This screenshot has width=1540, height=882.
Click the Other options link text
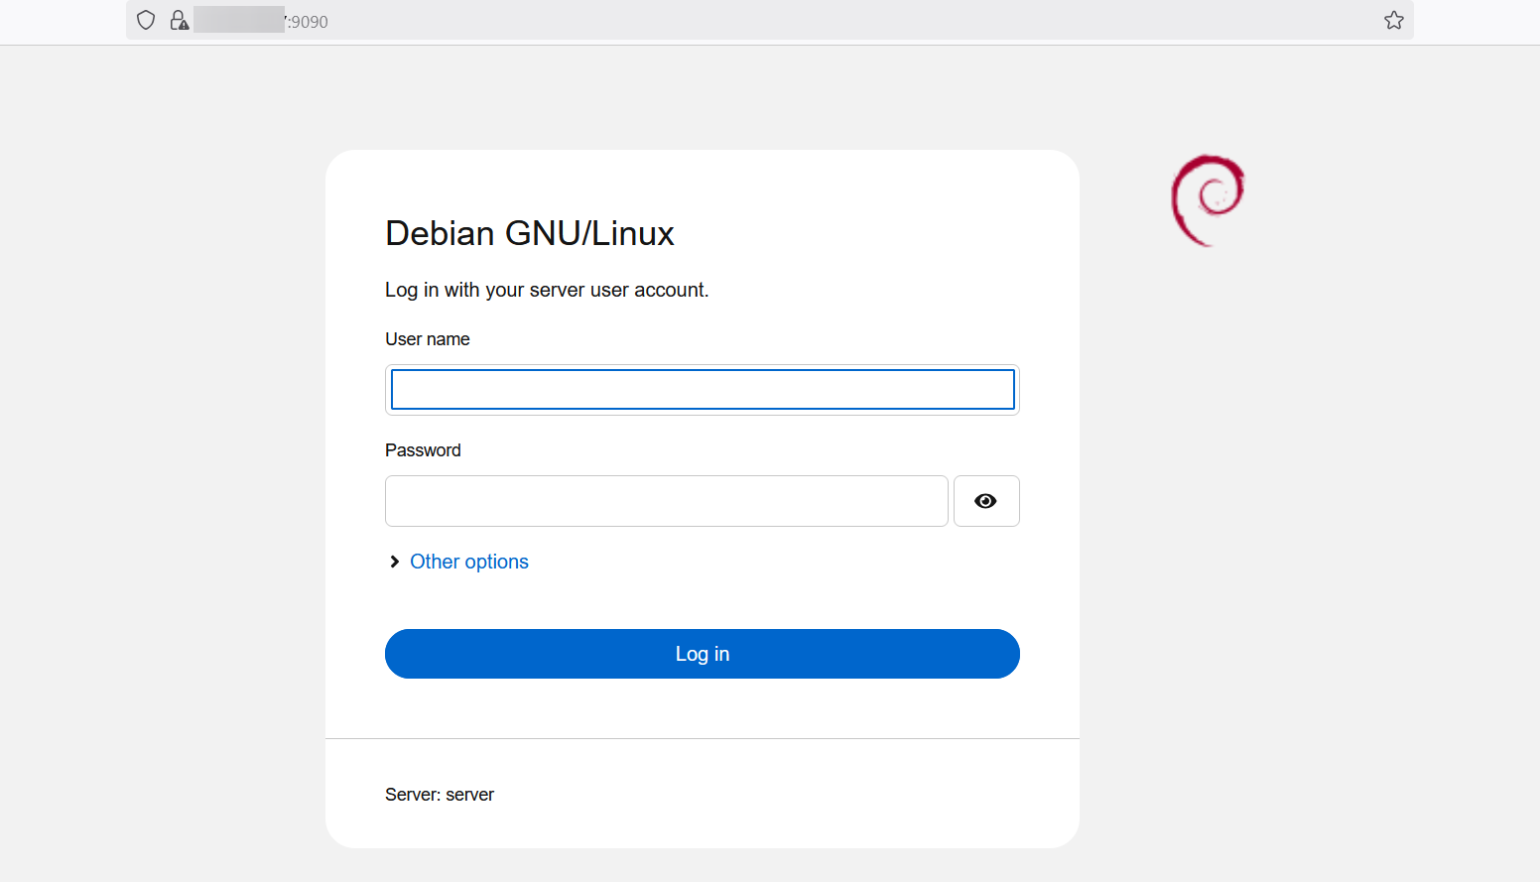(469, 562)
